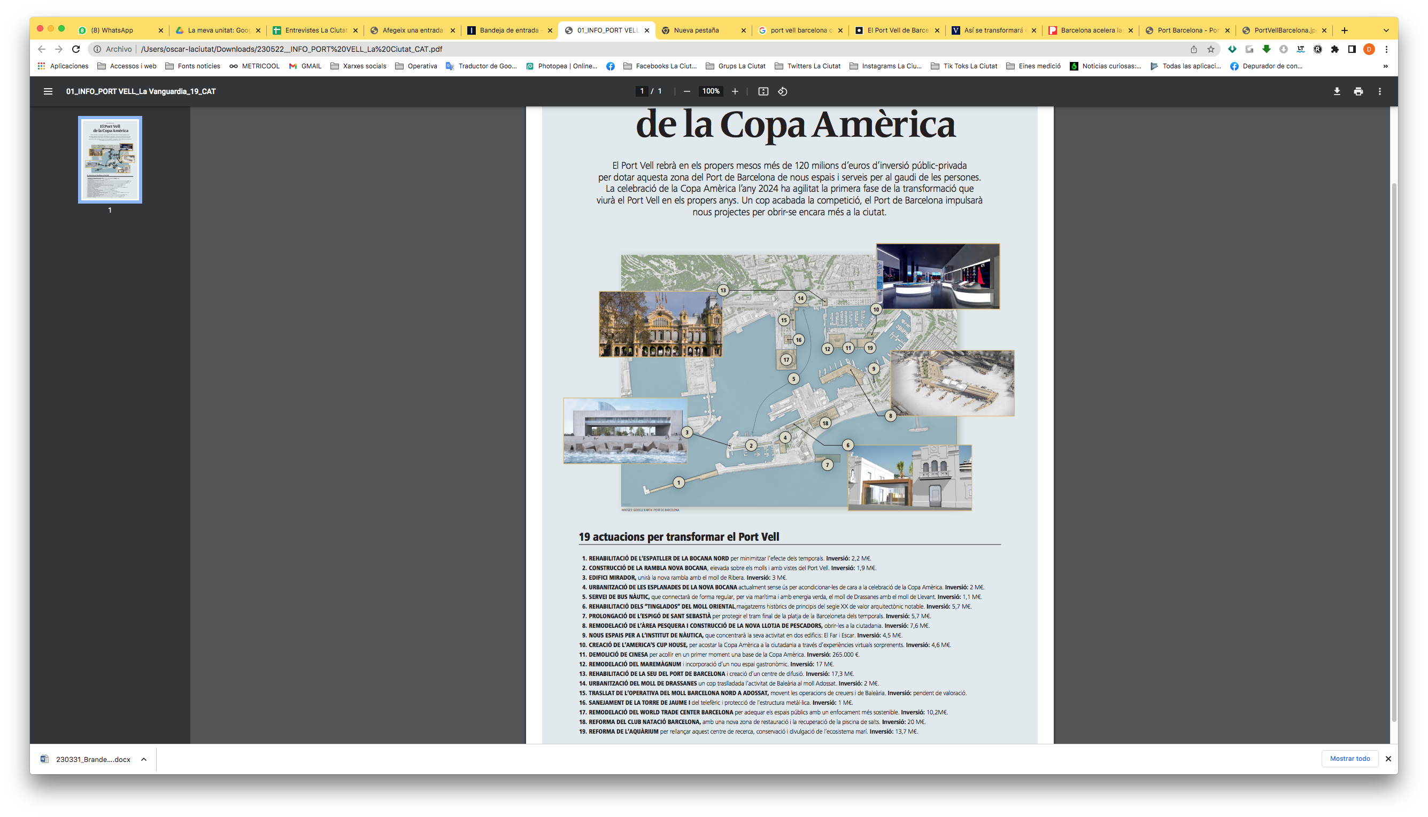Open the Chrome three-dot menu
Image resolution: width=1428 pixels, height=817 pixels.
click(x=1386, y=49)
